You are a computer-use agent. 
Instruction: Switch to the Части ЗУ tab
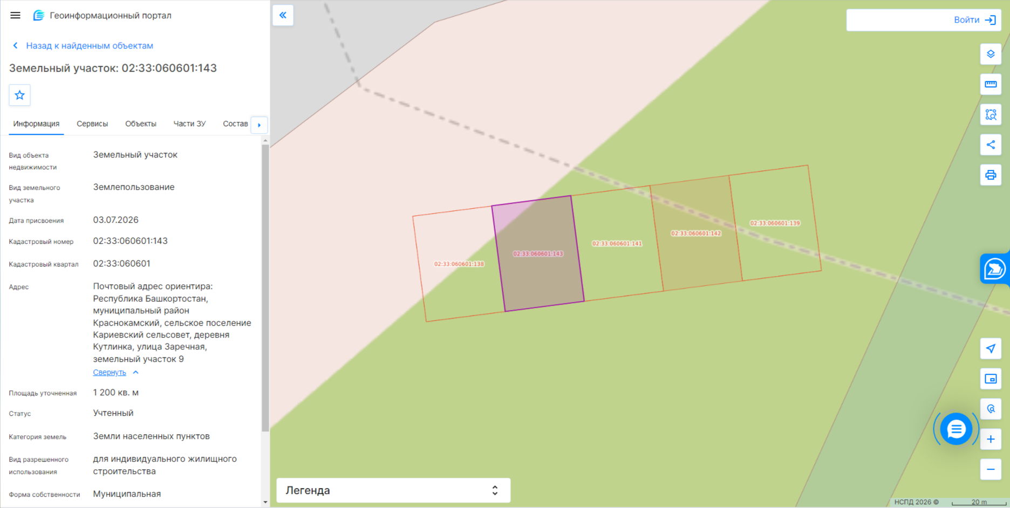pyautogui.click(x=189, y=124)
